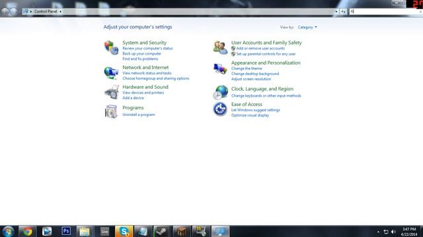Screen dimensions: 423x237
Task: Open Hardware and Sound heading link
Action: [145, 87]
